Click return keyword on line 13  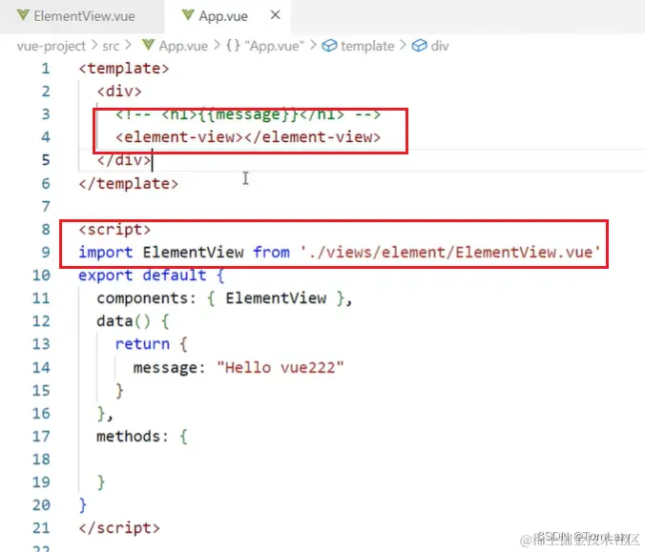[142, 344]
